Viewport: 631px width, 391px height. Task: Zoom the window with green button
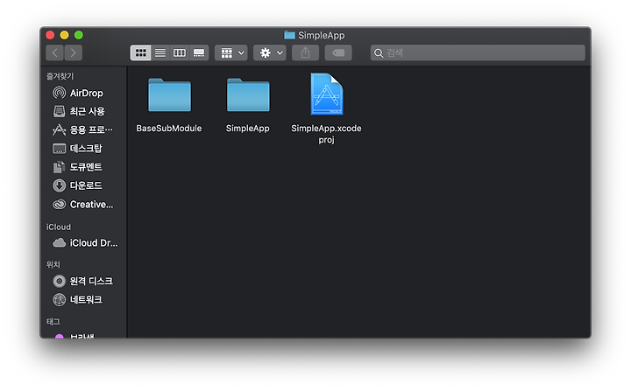[79, 35]
